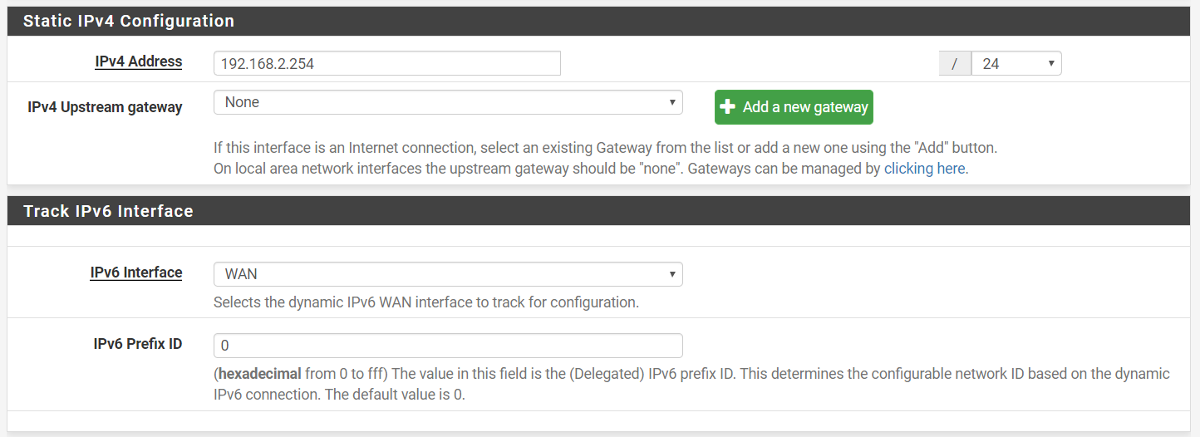
Task: Click the Track IPv6 Interface panel header
Action: (598, 211)
